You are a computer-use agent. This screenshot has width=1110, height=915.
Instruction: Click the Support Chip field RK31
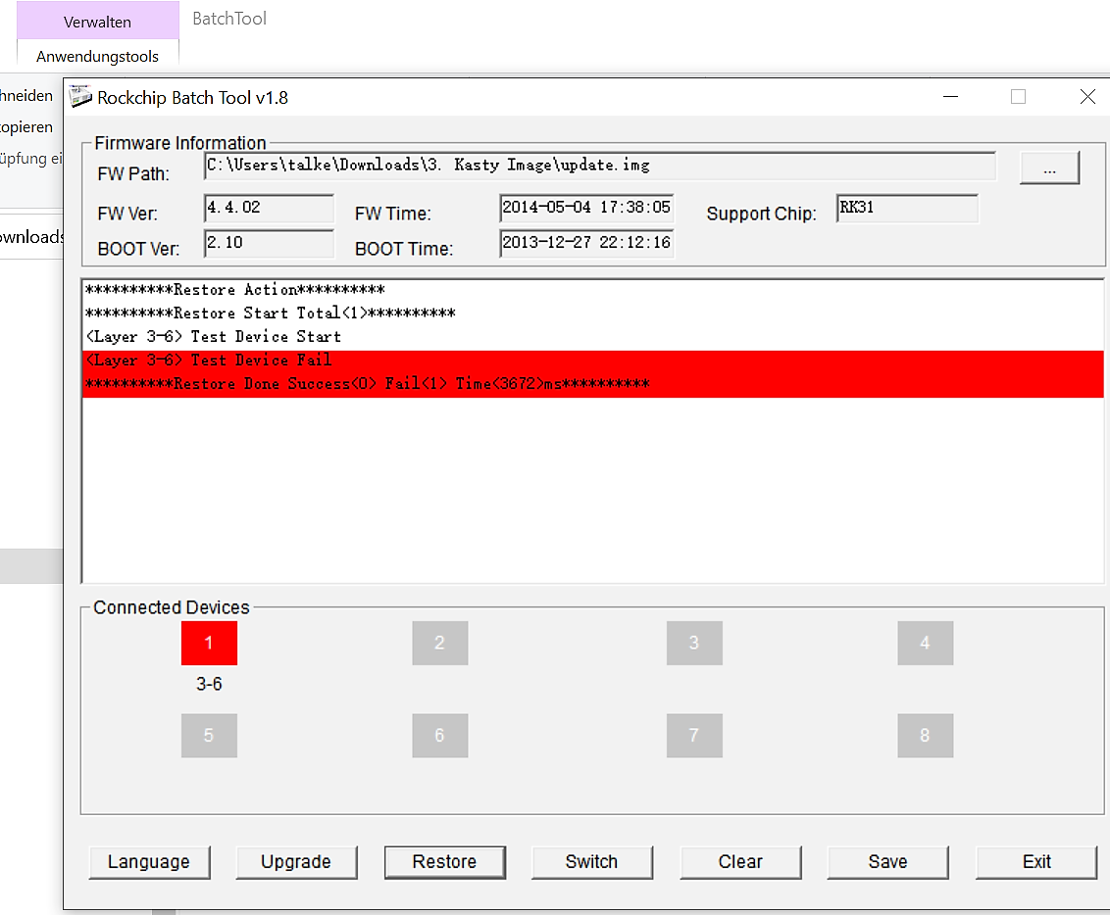coord(908,208)
